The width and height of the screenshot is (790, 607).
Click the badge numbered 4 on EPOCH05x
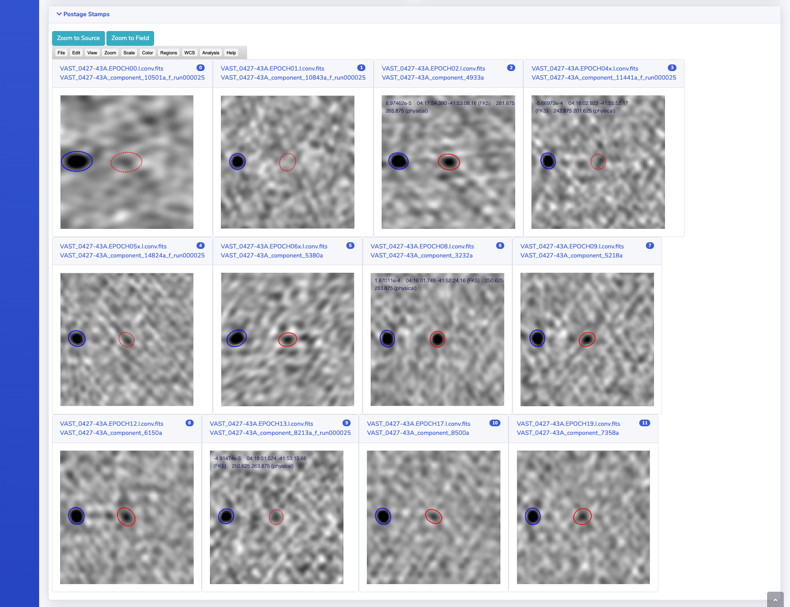click(x=201, y=246)
